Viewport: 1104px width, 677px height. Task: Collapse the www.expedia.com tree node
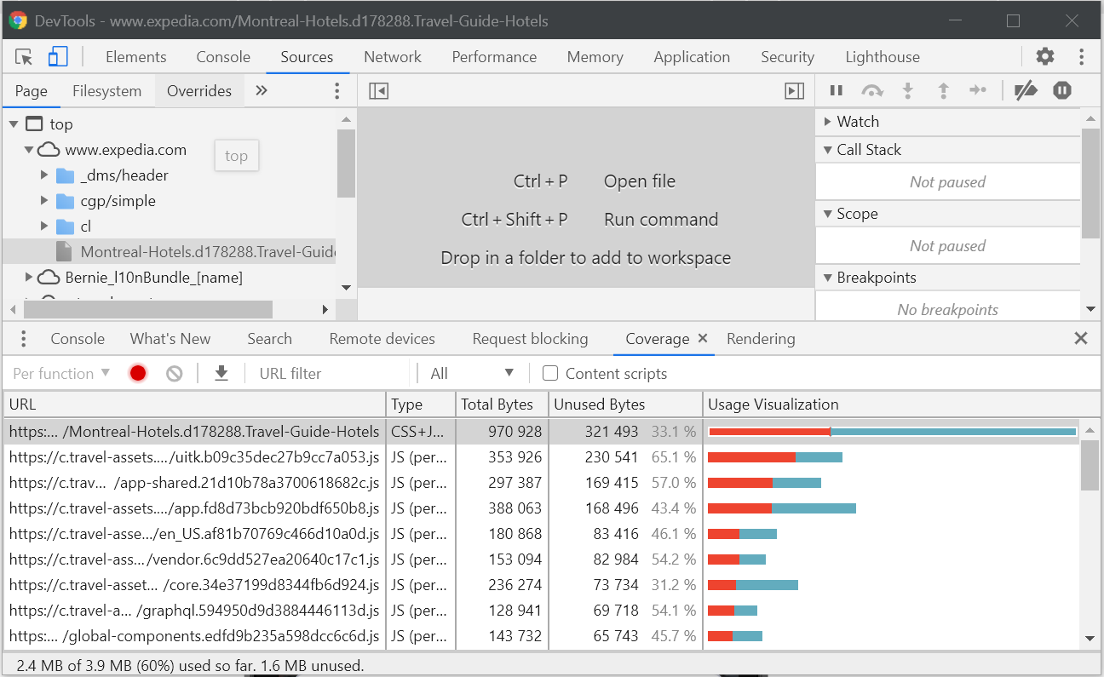[x=28, y=150]
